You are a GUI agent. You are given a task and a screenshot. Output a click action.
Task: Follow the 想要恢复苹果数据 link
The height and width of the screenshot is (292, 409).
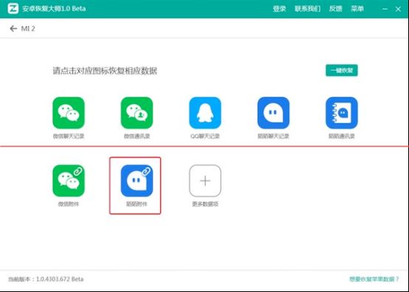(x=374, y=279)
